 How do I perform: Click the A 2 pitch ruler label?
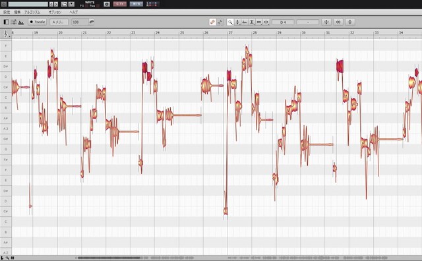point(6,252)
